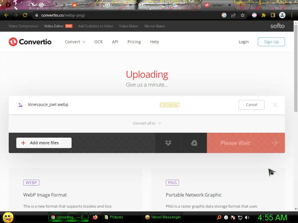Click the WEBP format tag
The width and height of the screenshot is (298, 223).
tap(31, 183)
